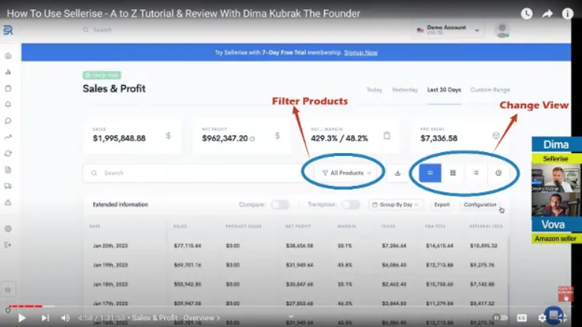
Task: Play the video
Action: click(22, 318)
